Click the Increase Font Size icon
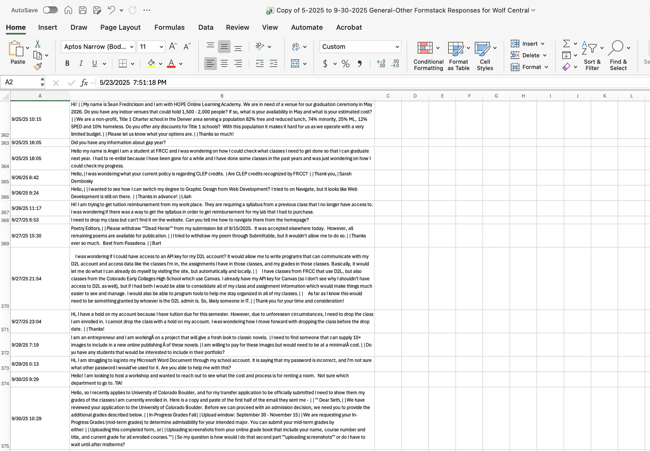 [x=173, y=47]
